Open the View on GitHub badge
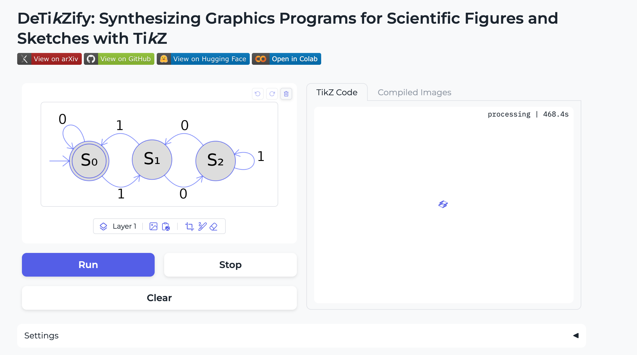This screenshot has width=637, height=355. (x=119, y=59)
